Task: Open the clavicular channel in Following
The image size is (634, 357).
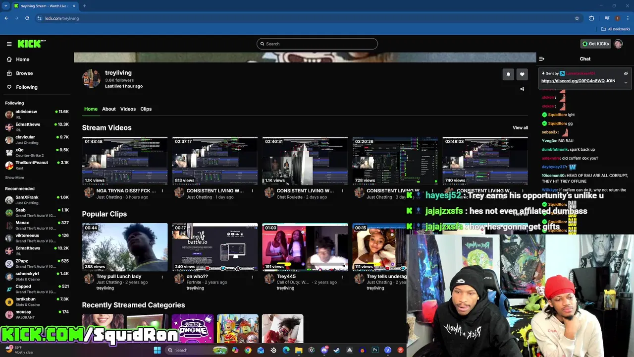Action: [37, 140]
